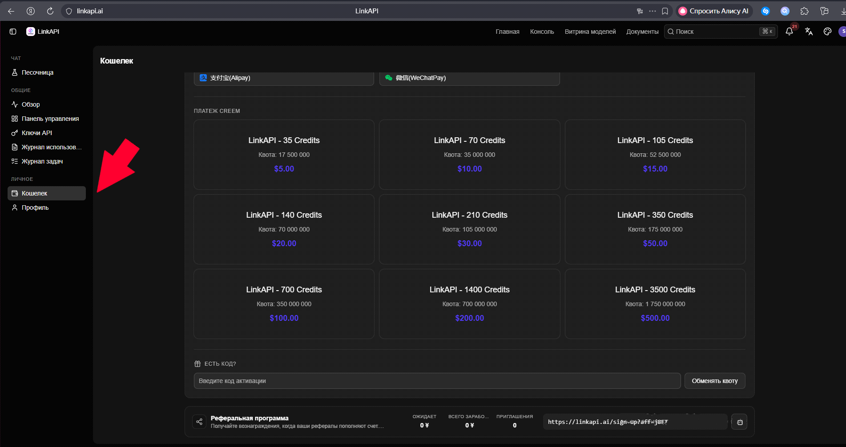Viewport: 846px width, 447px height.
Task: Select the LinkAPI - 3500 Credits package
Action: pos(655,304)
